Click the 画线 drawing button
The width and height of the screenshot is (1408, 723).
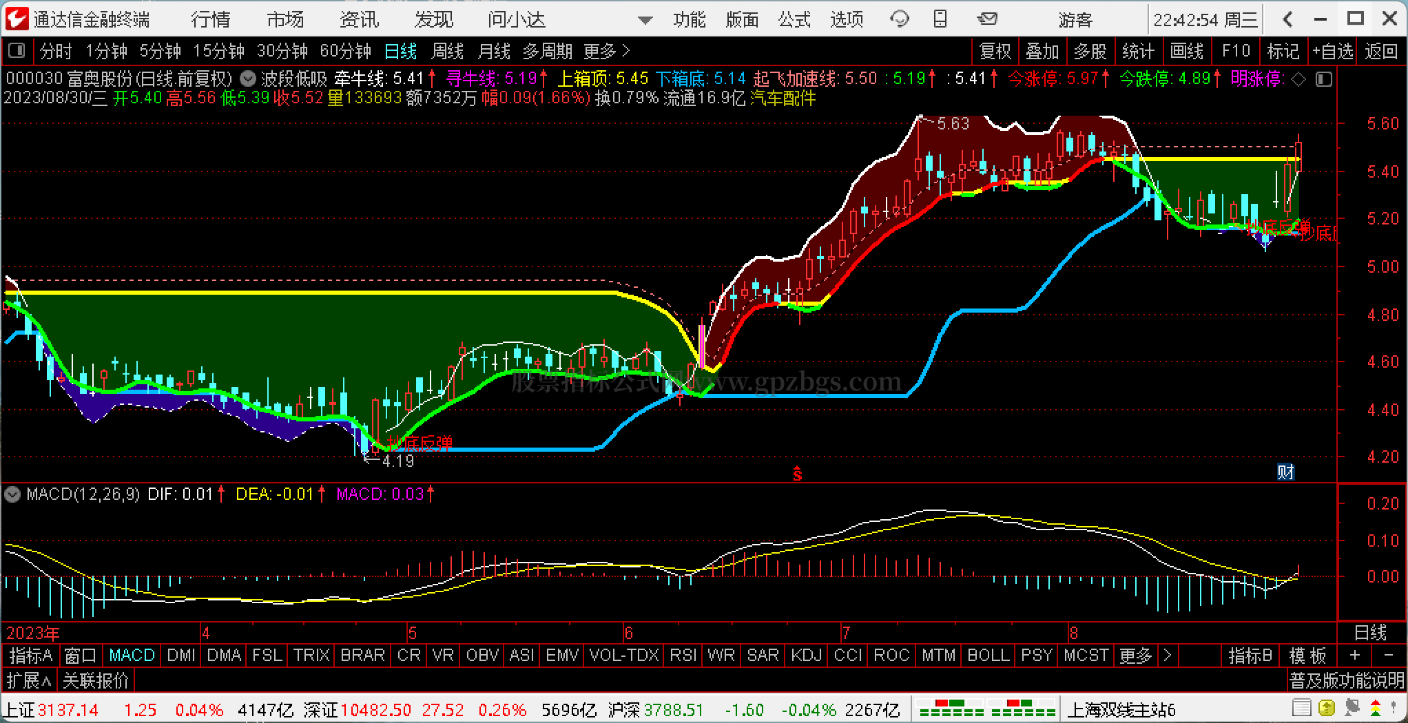pyautogui.click(x=1187, y=51)
